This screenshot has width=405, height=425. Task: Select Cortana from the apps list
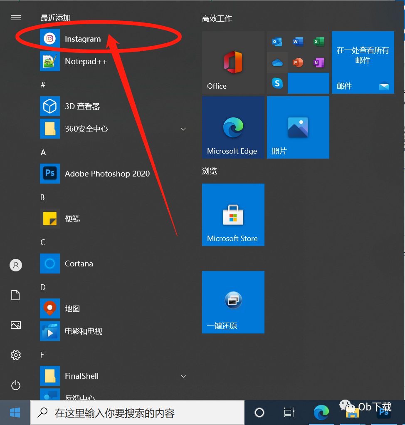click(x=79, y=263)
